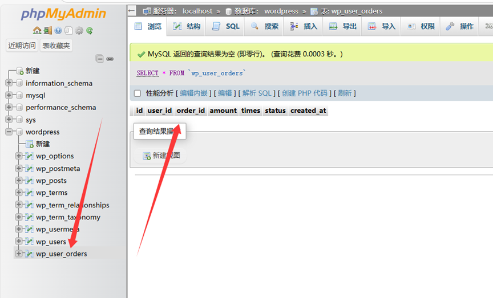Expand the sys database node
493x298 pixels.
point(9,120)
